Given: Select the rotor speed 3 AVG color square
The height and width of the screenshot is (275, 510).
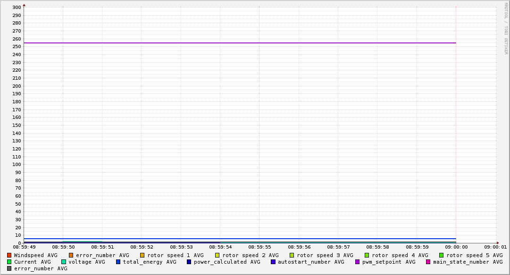Looking at the screenshot, I should coord(292,255).
